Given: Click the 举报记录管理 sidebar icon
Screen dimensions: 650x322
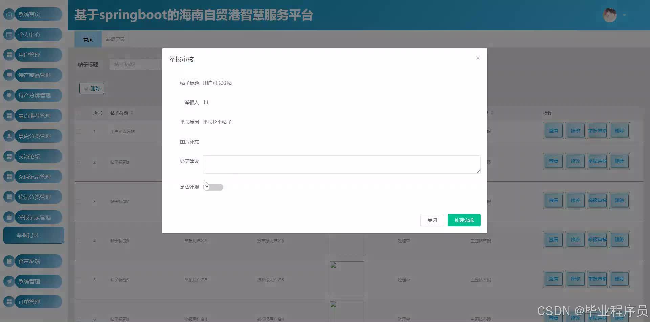Looking at the screenshot, I should [9, 217].
